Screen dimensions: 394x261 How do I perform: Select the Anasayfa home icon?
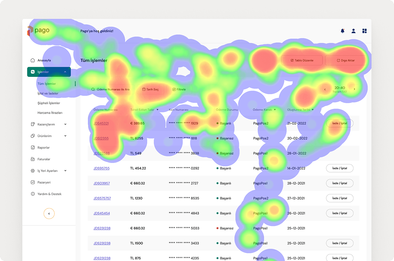tap(32, 60)
